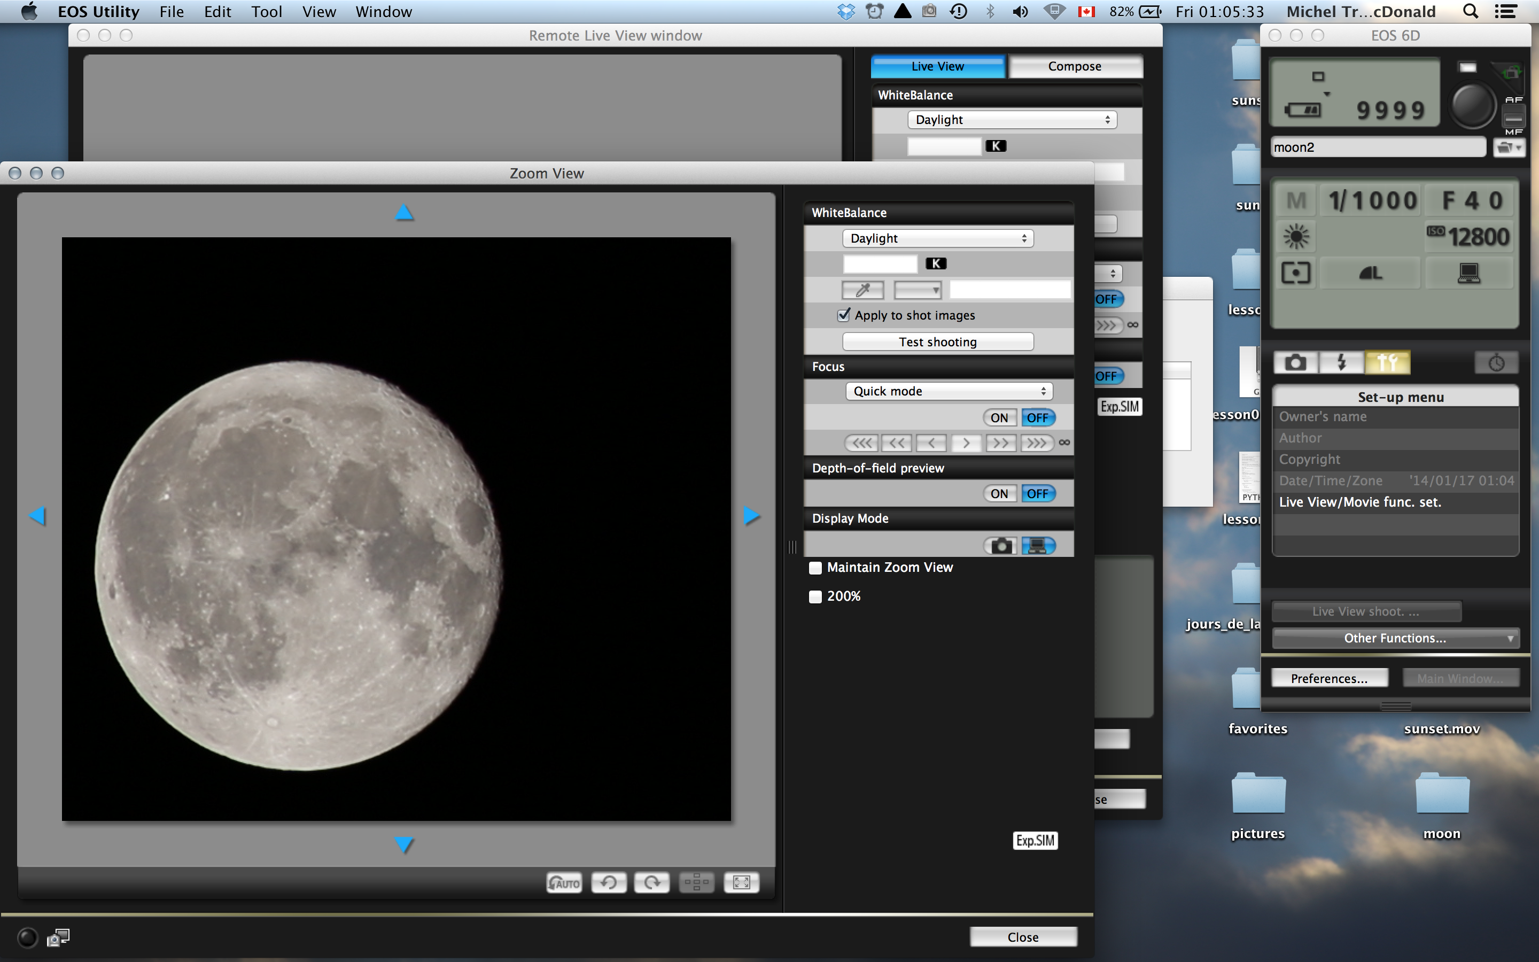Check the 200% zoom checkbox
This screenshot has height=962, width=1539.
click(x=815, y=597)
